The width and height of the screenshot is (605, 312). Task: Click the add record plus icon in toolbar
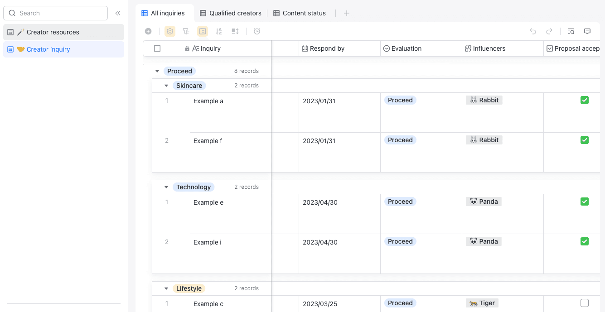click(148, 31)
